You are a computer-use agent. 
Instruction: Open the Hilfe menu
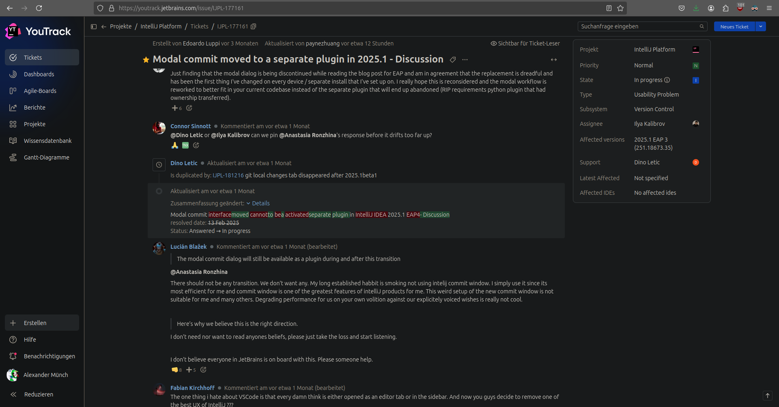pyautogui.click(x=42, y=339)
